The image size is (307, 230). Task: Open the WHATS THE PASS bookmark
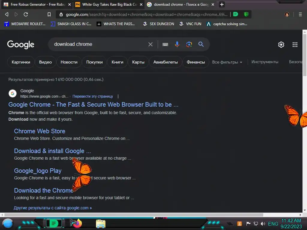click(x=116, y=24)
